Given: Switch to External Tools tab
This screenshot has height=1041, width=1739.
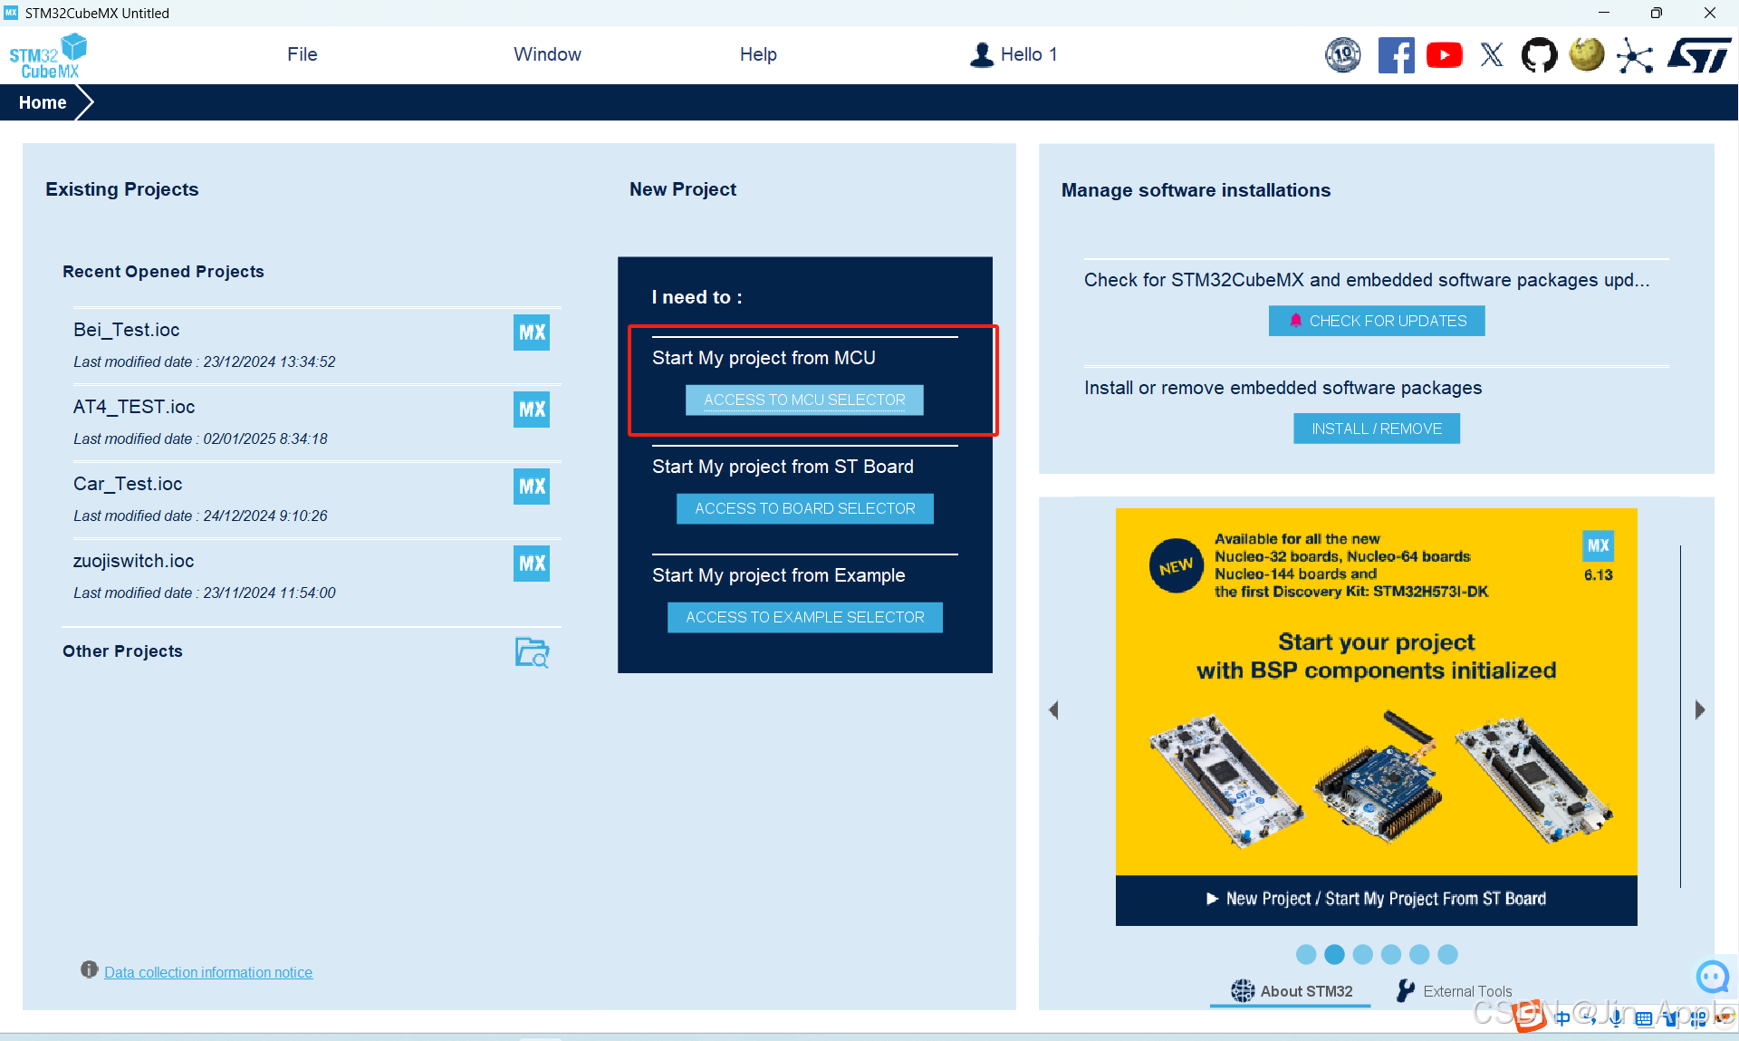Looking at the screenshot, I should coord(1455,991).
